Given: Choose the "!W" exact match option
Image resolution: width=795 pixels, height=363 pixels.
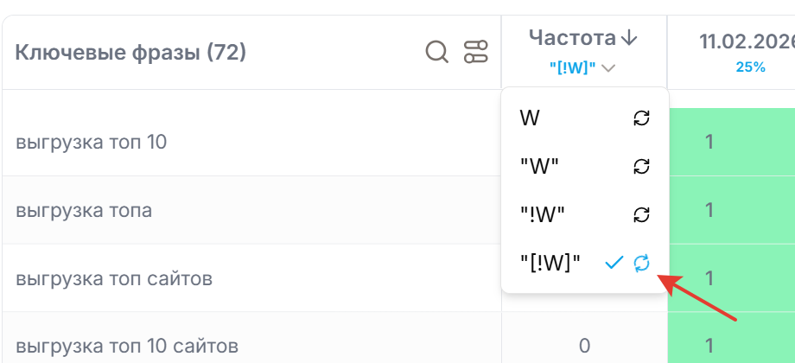Looking at the screenshot, I should [542, 215].
